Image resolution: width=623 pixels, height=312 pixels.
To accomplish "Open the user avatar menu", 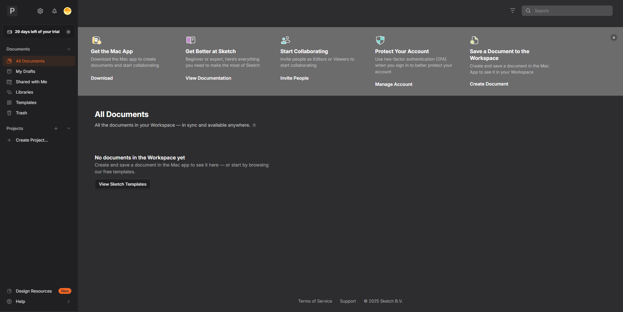I will 67,11.
